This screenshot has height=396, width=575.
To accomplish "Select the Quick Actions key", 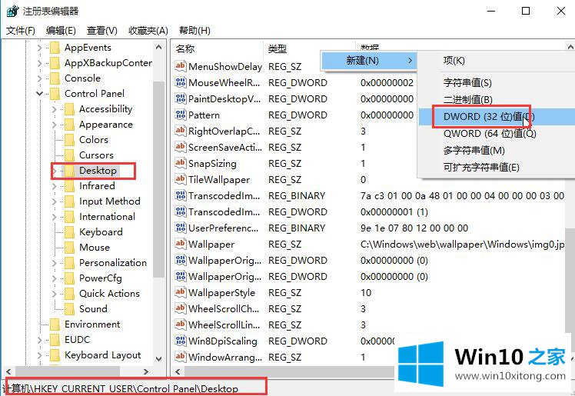I will point(109,294).
